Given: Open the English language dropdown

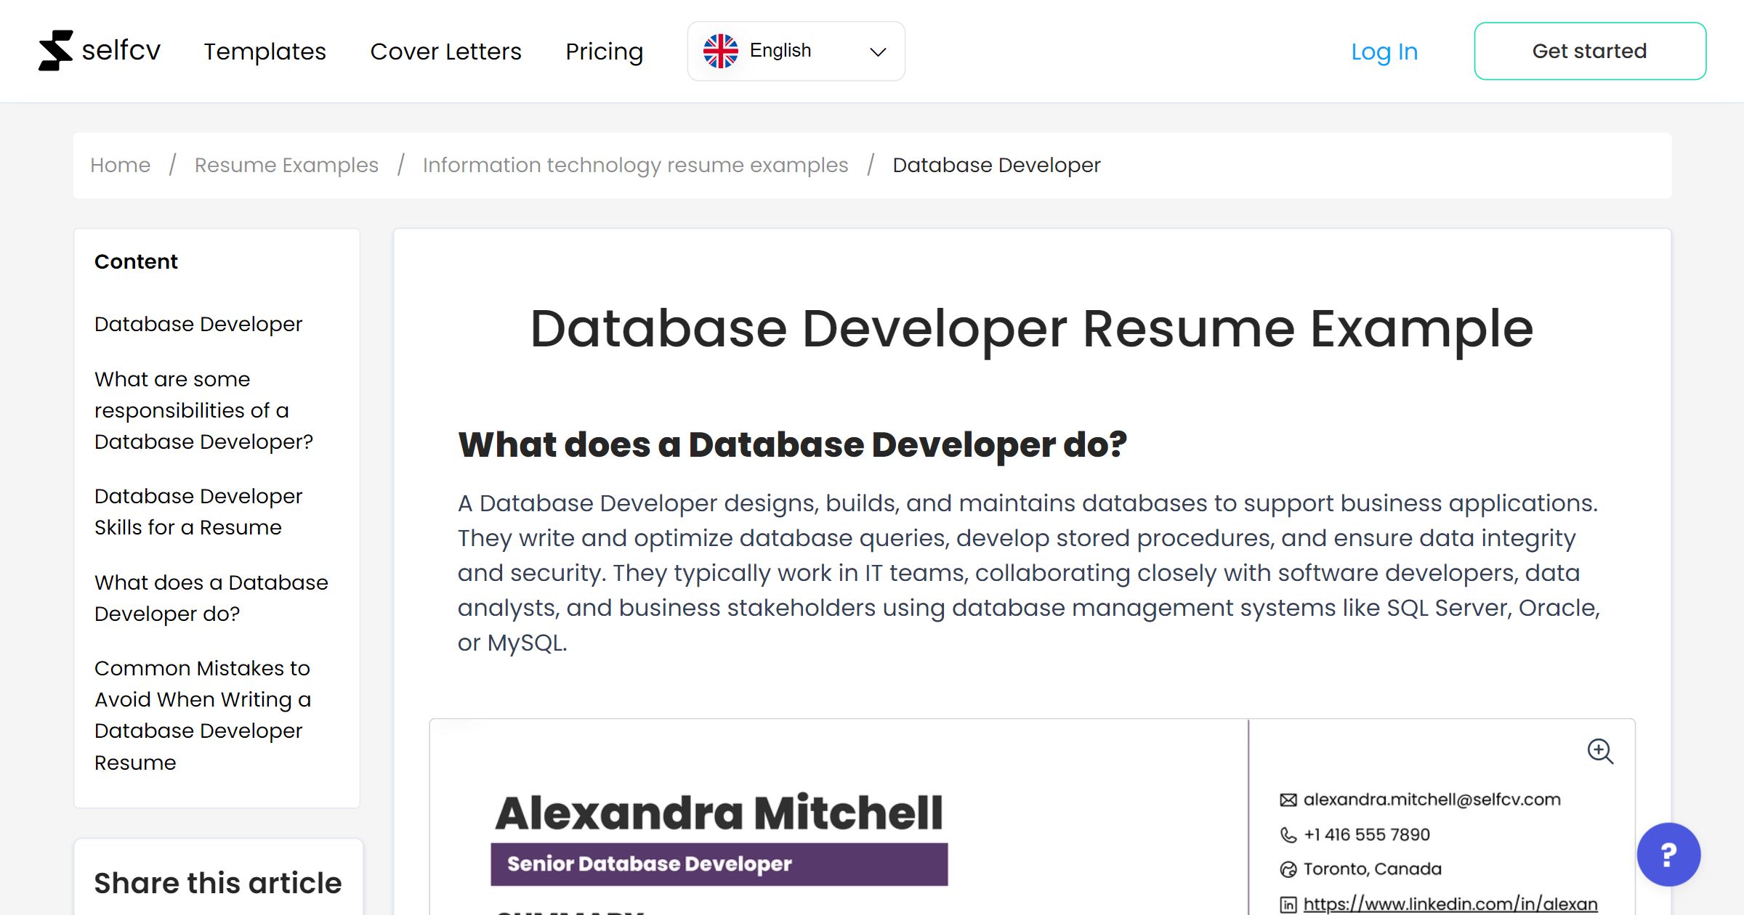Looking at the screenshot, I should pyautogui.click(x=796, y=51).
